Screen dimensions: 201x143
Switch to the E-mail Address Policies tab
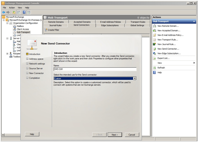point(110,22)
